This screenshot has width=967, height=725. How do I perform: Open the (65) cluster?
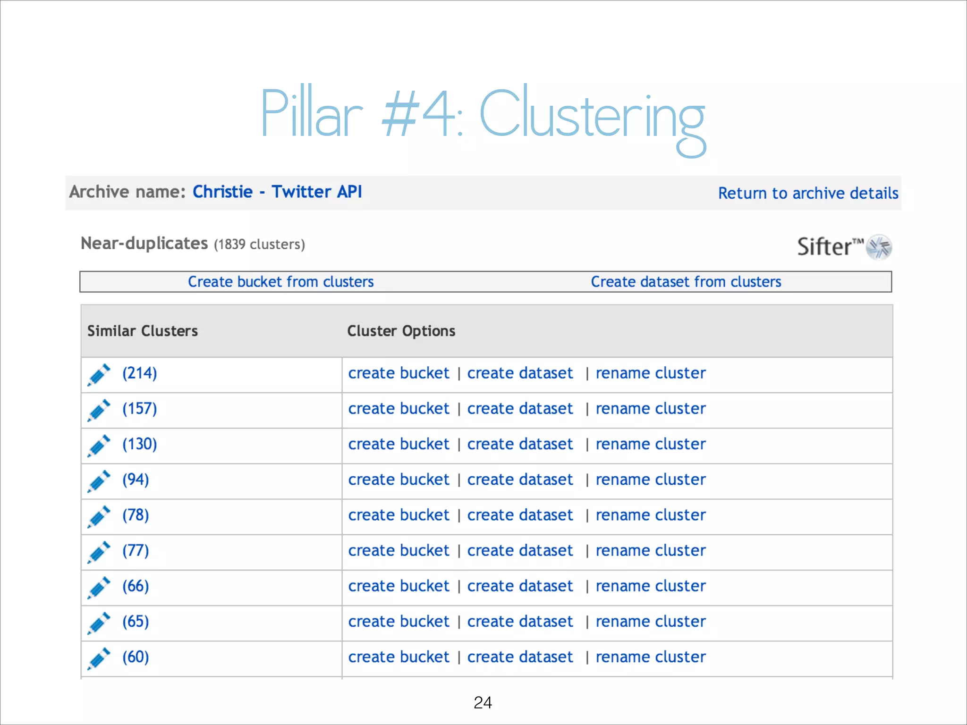(136, 622)
